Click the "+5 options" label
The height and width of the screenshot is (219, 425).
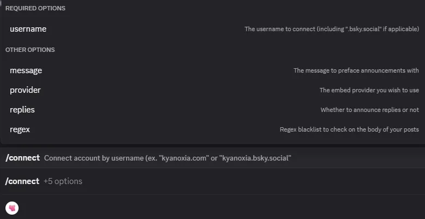pyautogui.click(x=63, y=181)
